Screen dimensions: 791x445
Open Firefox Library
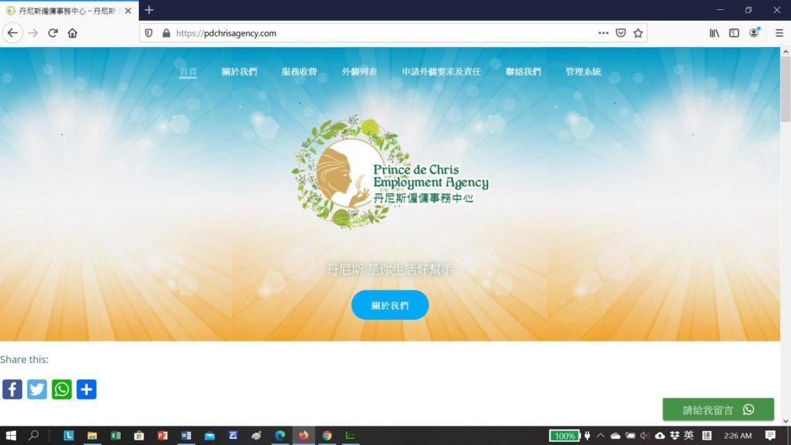click(715, 33)
